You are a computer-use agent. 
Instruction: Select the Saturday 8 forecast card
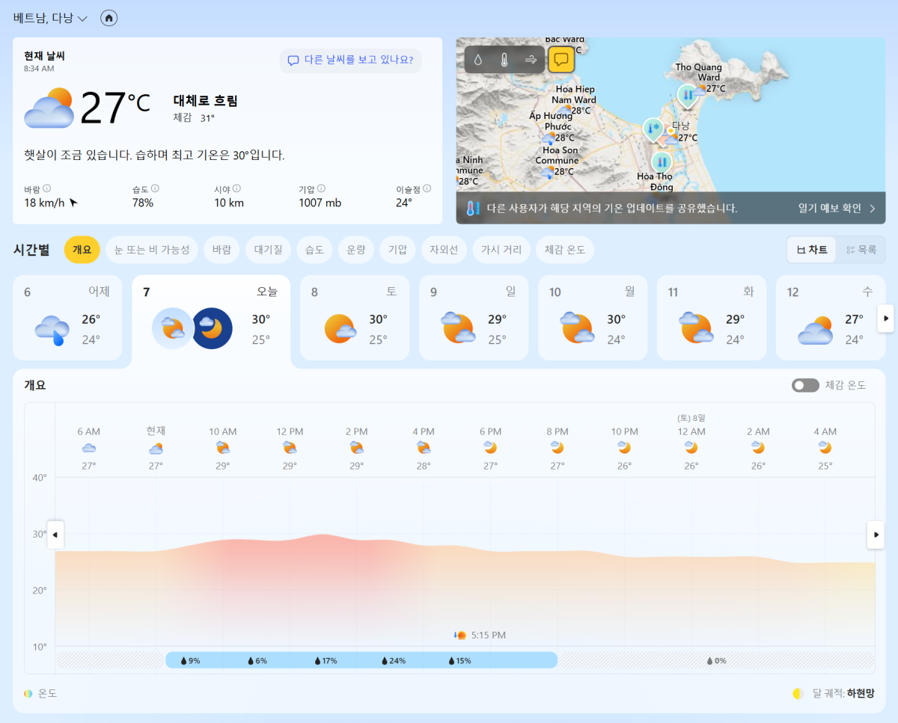[x=355, y=318]
